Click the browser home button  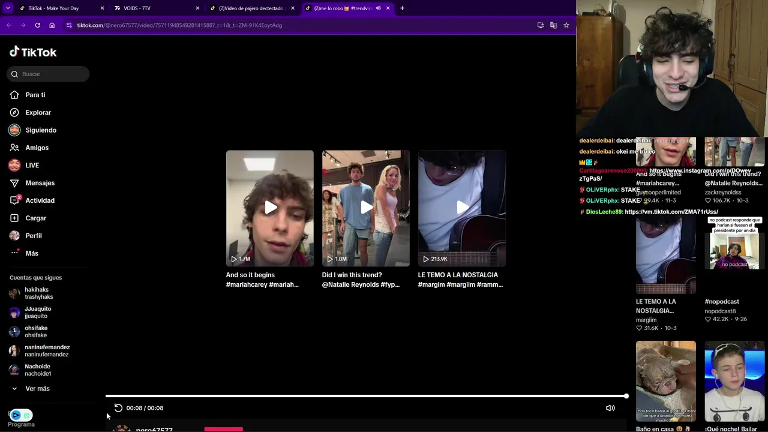[52, 25]
